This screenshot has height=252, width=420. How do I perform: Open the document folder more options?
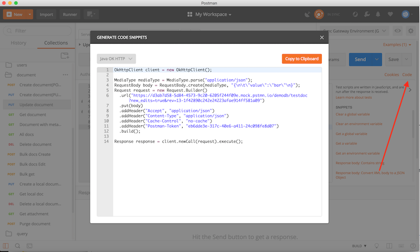[x=65, y=75]
